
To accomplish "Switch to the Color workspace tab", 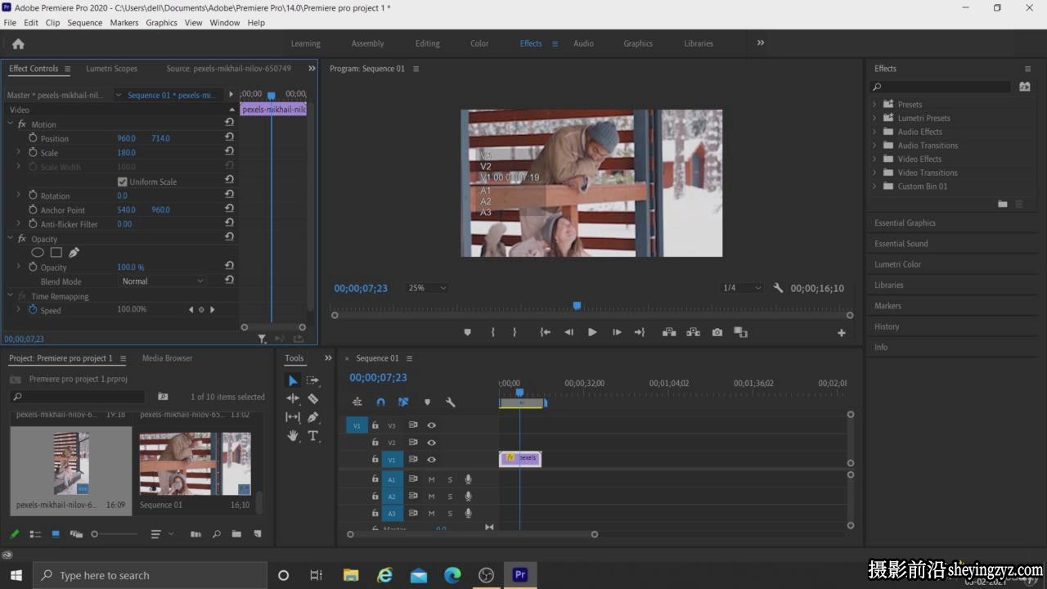I will [x=479, y=43].
